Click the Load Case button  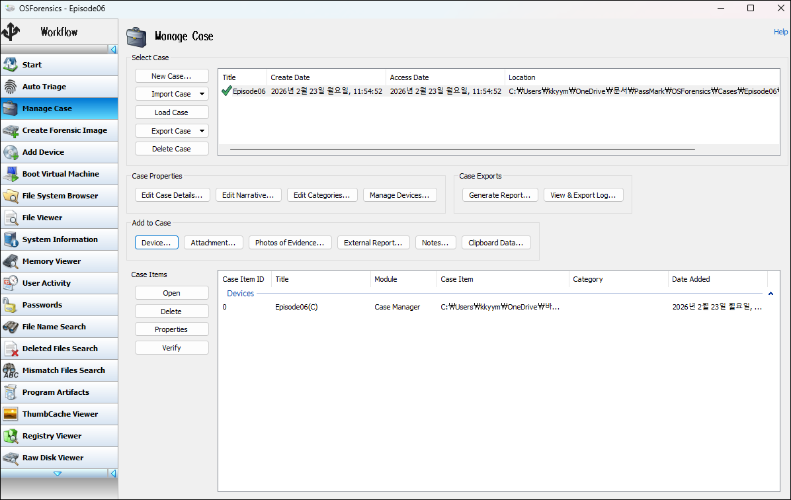(171, 112)
